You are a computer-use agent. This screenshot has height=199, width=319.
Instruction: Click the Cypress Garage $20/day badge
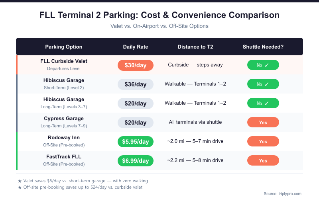pyautogui.click(x=136, y=123)
